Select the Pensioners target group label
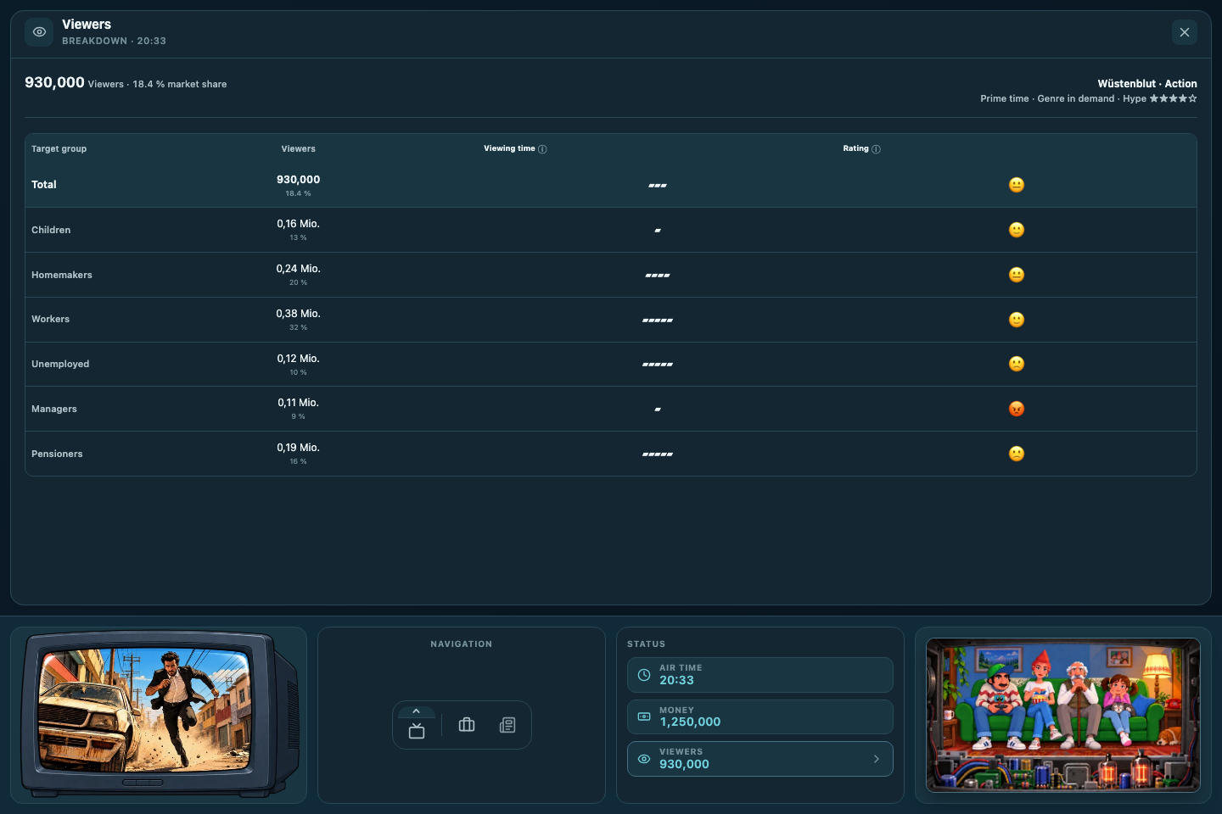The width and height of the screenshot is (1222, 814). (57, 454)
